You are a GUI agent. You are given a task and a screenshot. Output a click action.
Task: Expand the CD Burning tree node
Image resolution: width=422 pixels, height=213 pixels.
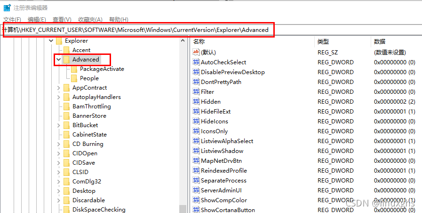click(59, 144)
